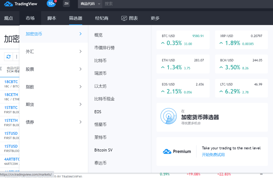Open the BCH/USD quote card
Image resolution: width=273 pixels, height=179 pixels.
point(241,64)
